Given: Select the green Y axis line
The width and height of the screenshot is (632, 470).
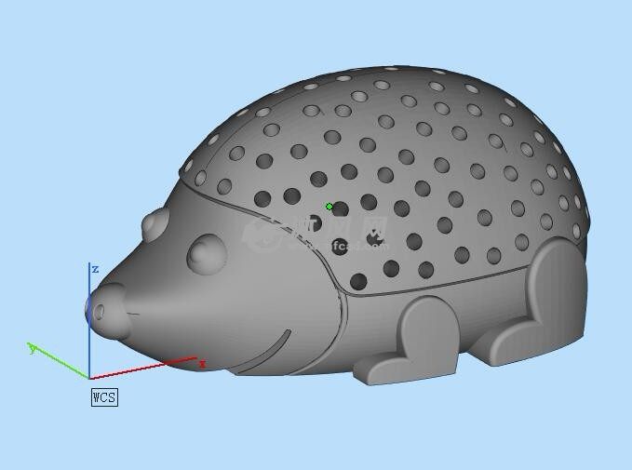Looking at the screenshot, I should (x=61, y=364).
